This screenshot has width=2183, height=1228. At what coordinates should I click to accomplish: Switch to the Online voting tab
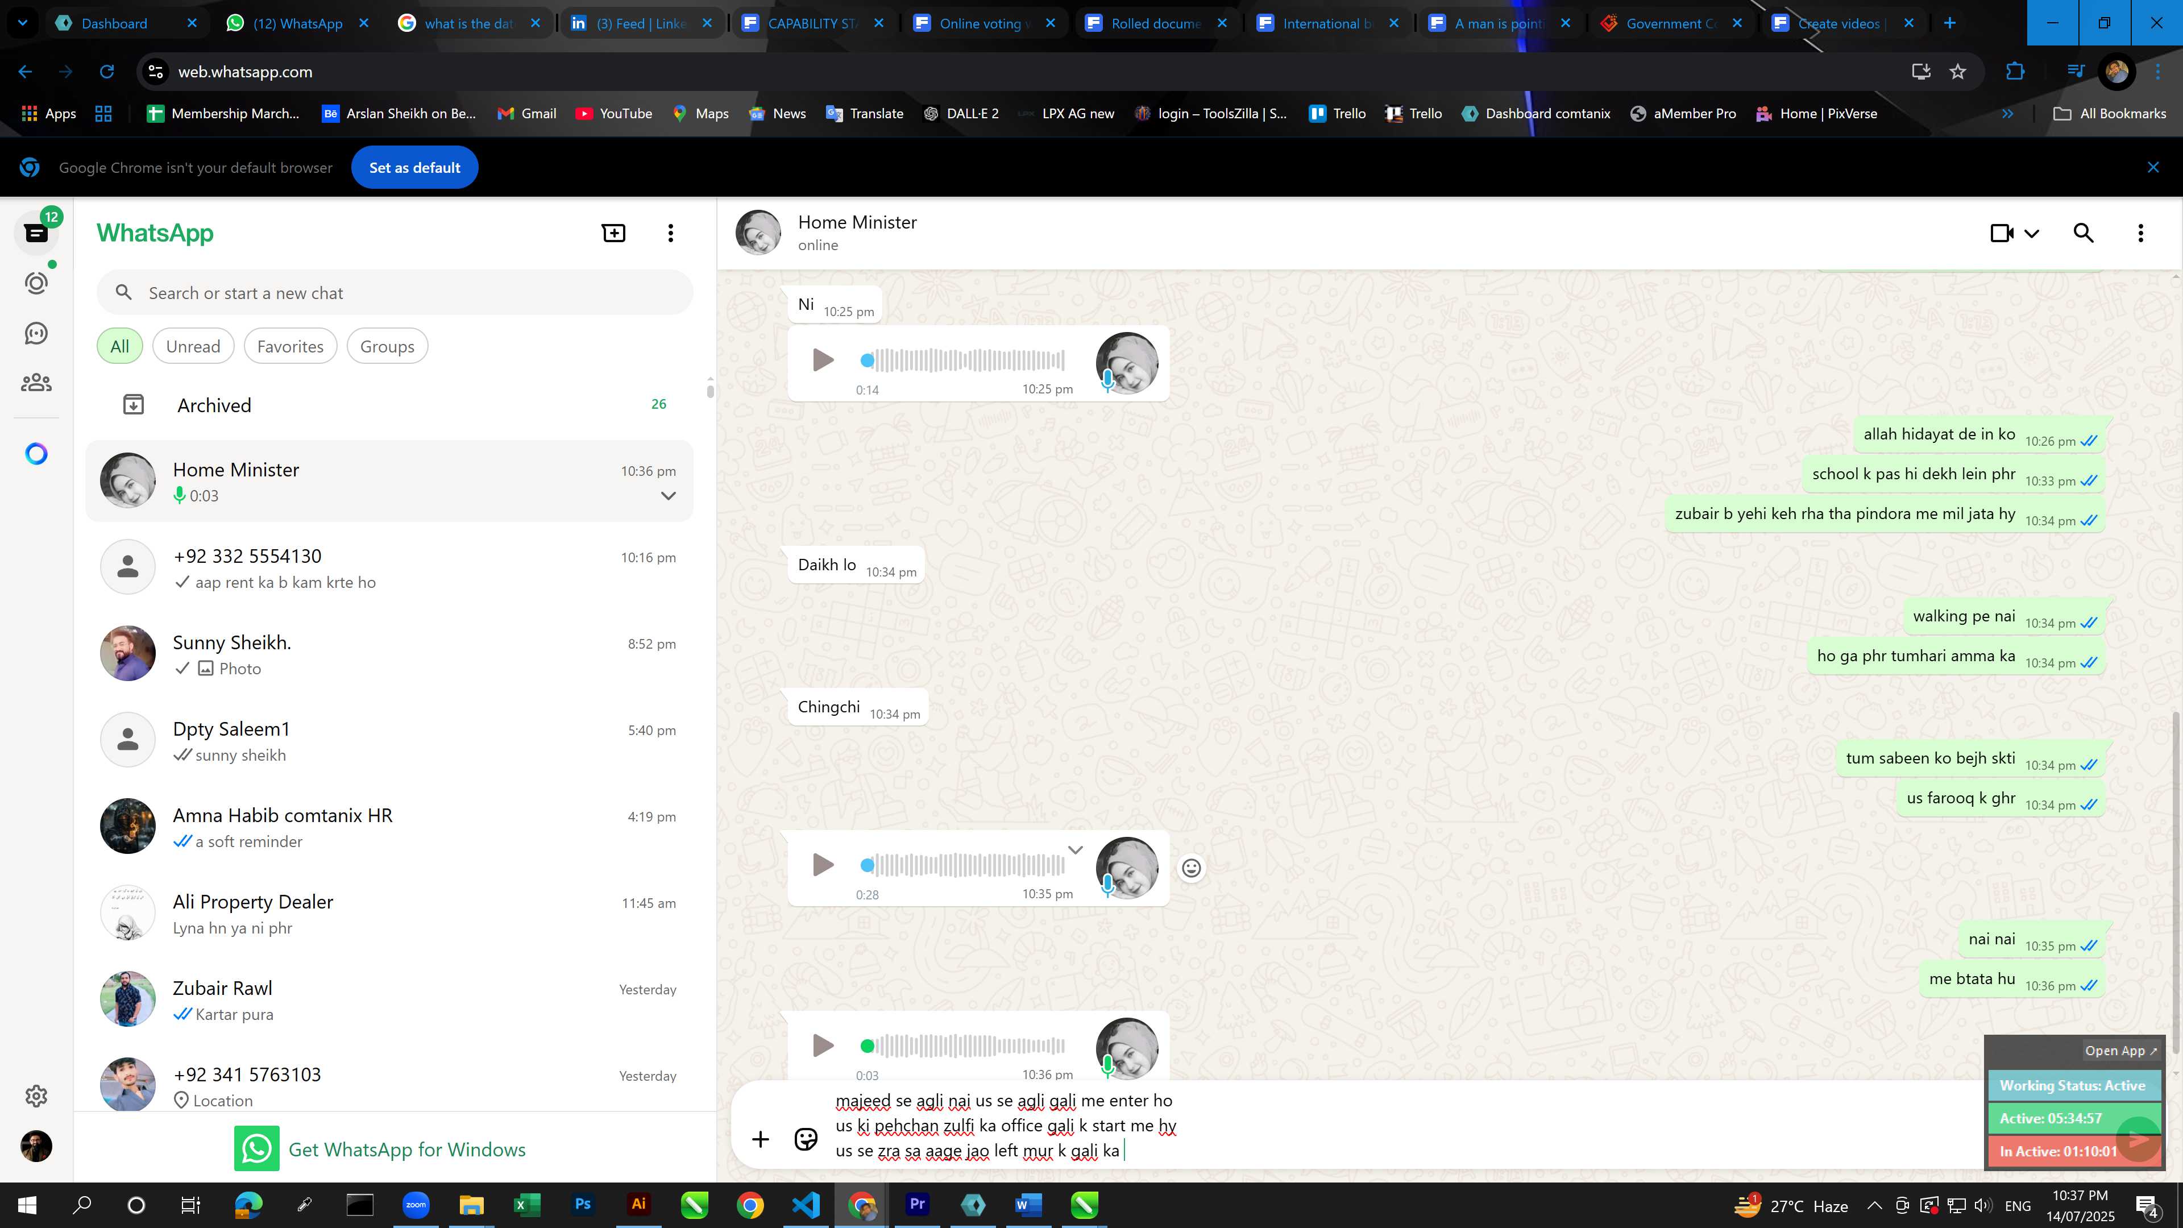(x=984, y=24)
